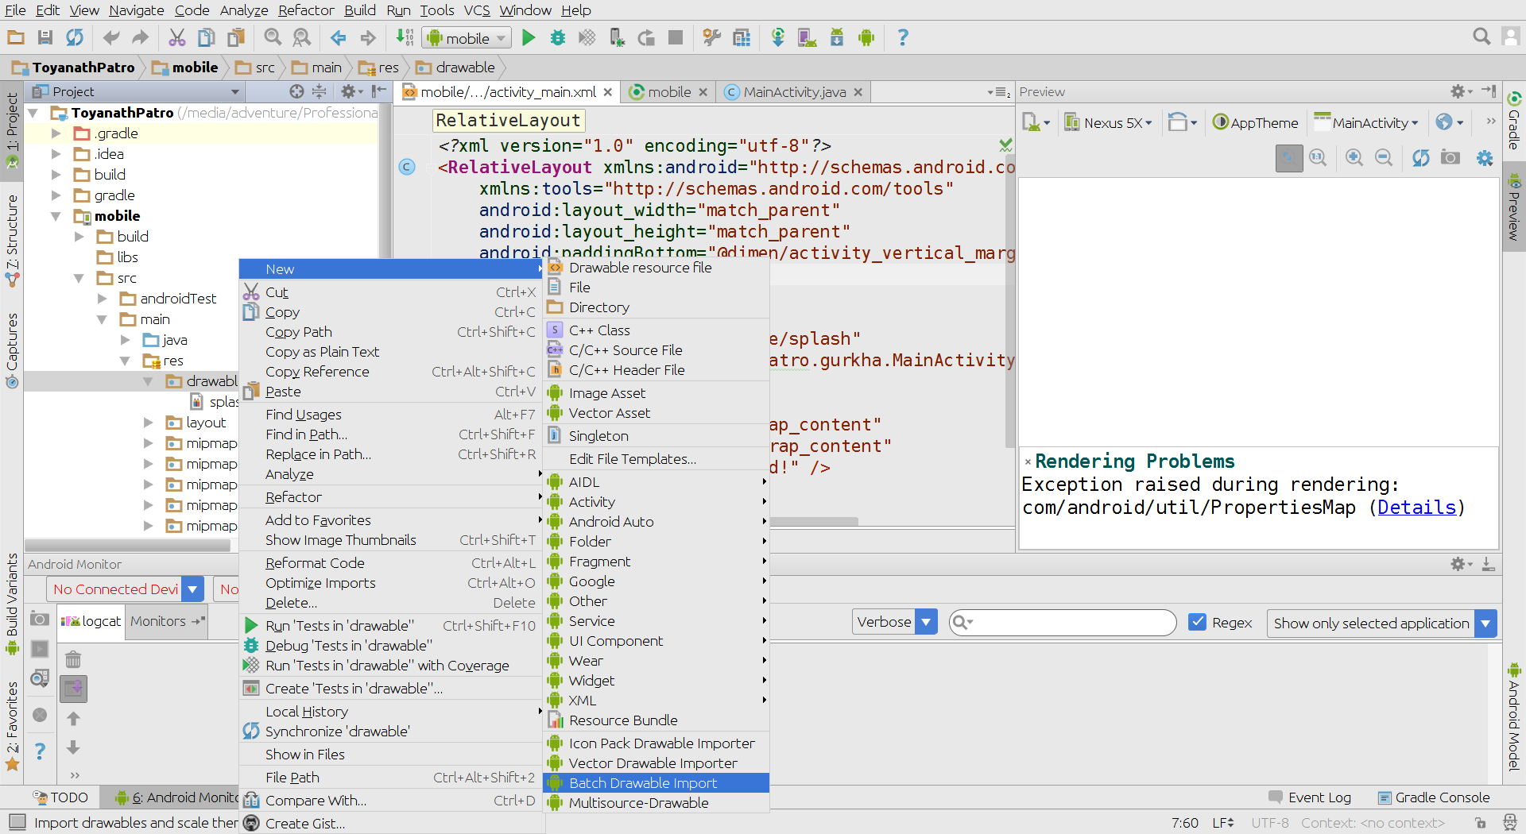Zoom in on the layout preview

1354,158
